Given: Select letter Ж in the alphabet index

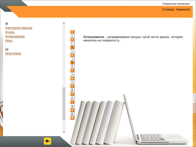Looking at the screenshot, I should (x=72, y=55).
